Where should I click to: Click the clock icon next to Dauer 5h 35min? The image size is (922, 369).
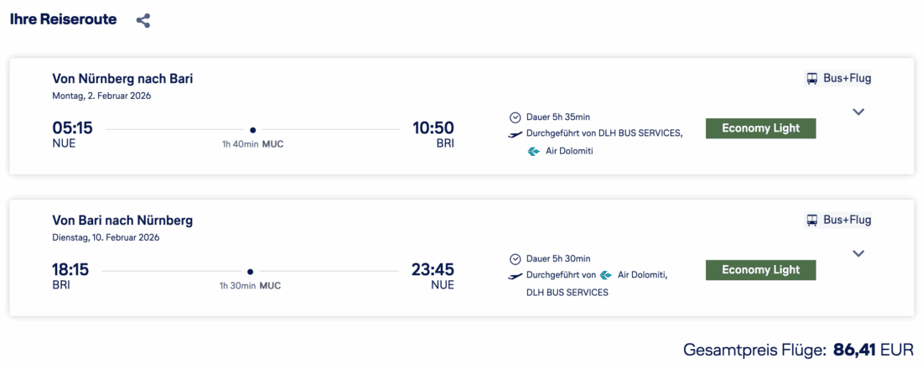click(x=515, y=117)
